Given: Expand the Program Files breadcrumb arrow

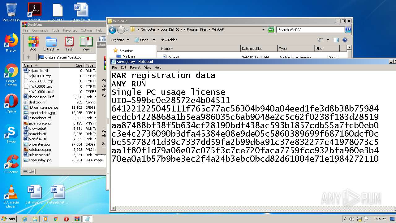Looking at the screenshot, I should click(x=209, y=30).
